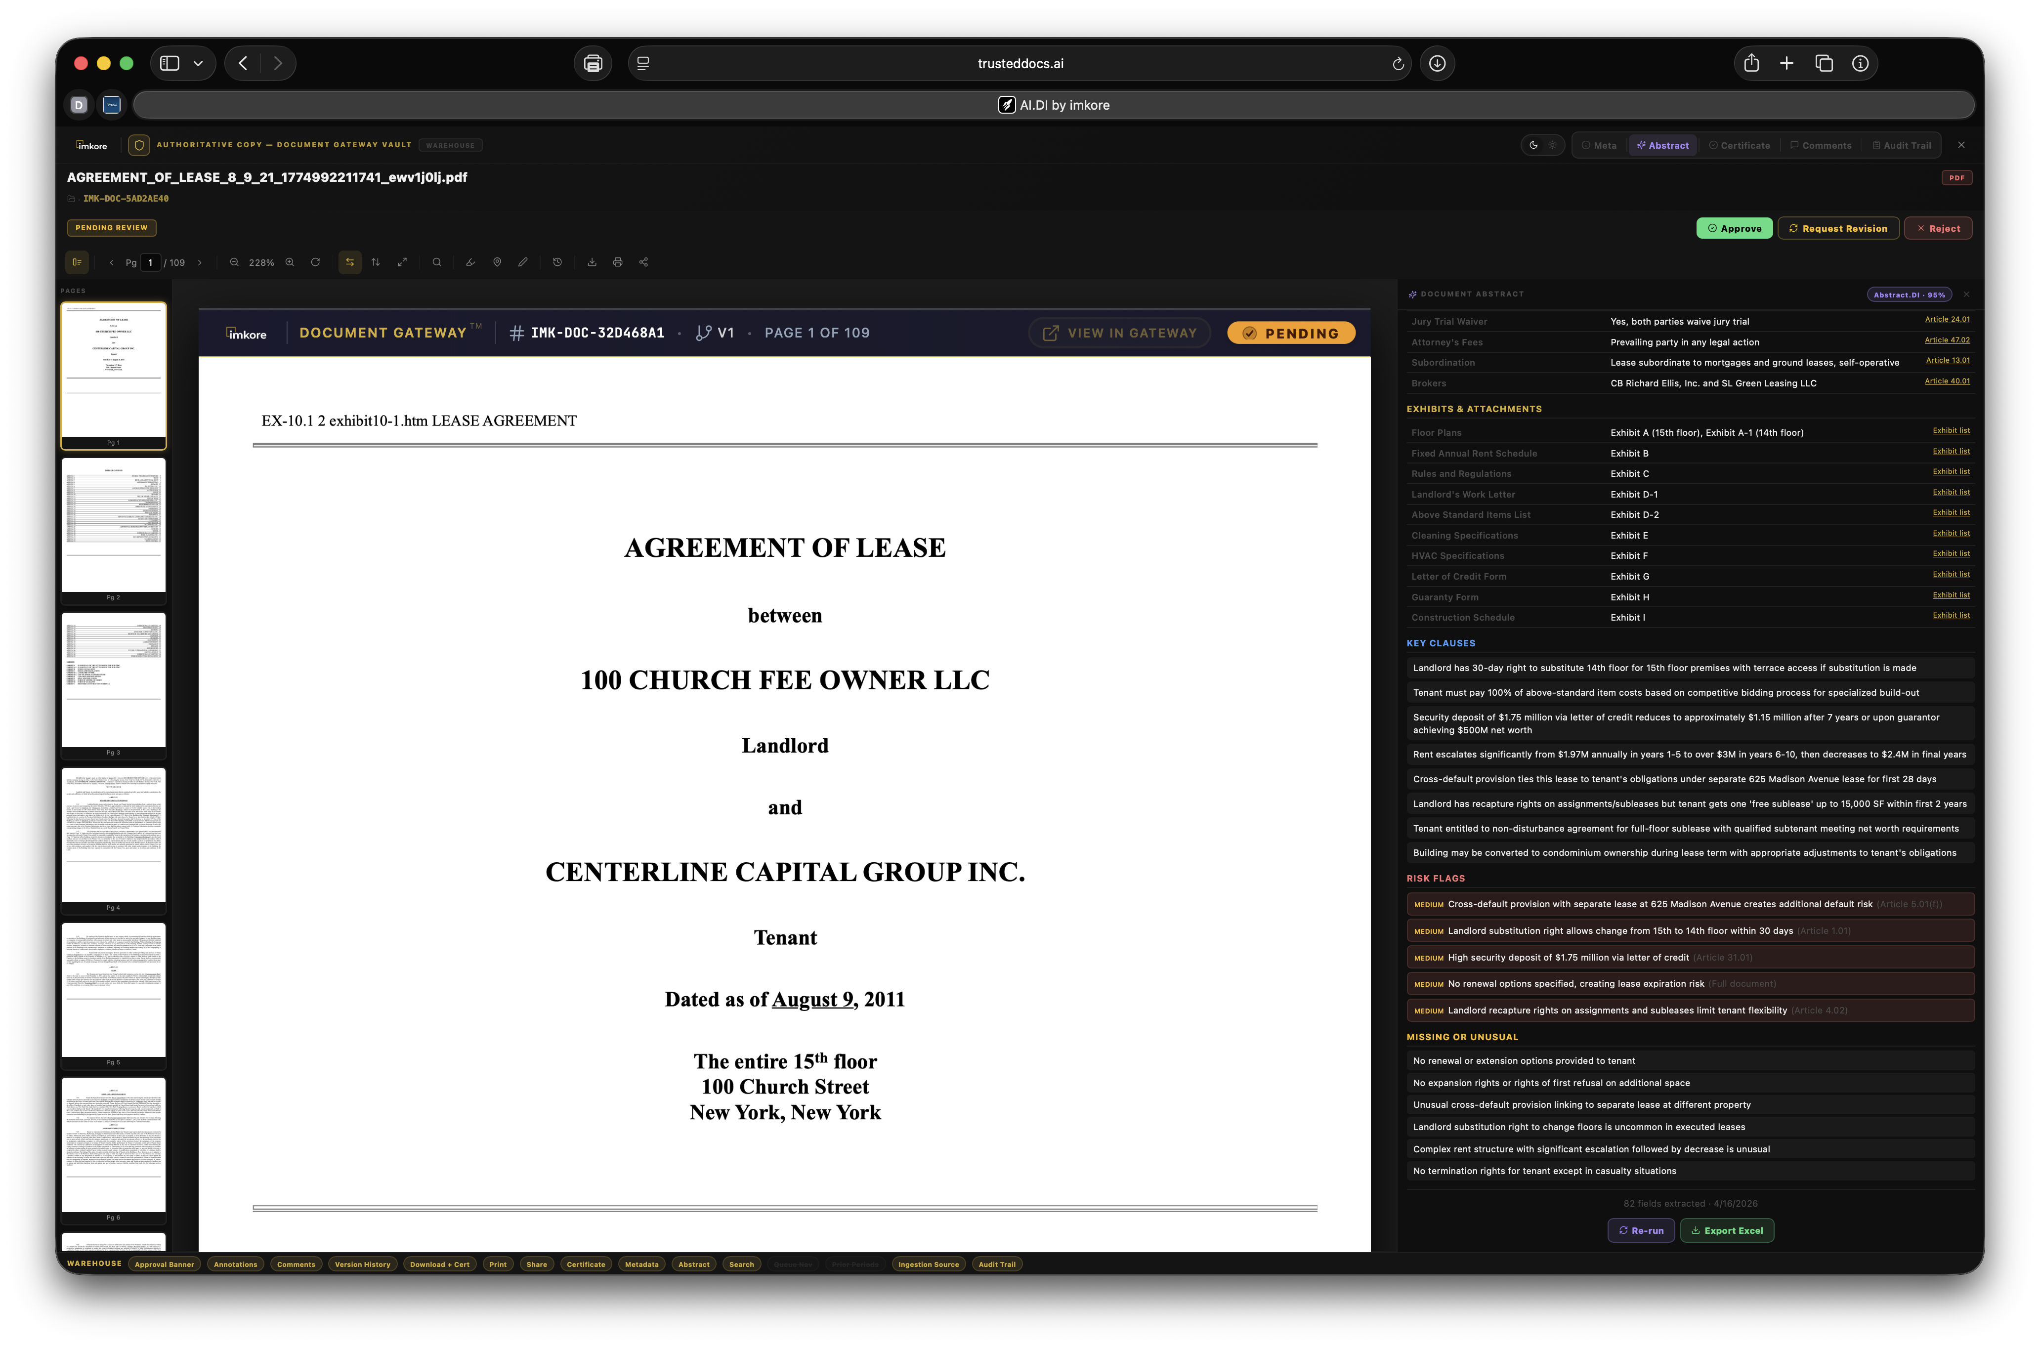Go back with Safari back arrow
The image size is (2040, 1348).
tap(243, 64)
